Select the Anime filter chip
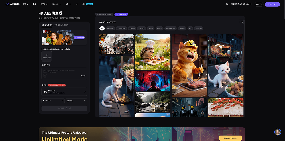The image size is (285, 141). [x=159, y=28]
